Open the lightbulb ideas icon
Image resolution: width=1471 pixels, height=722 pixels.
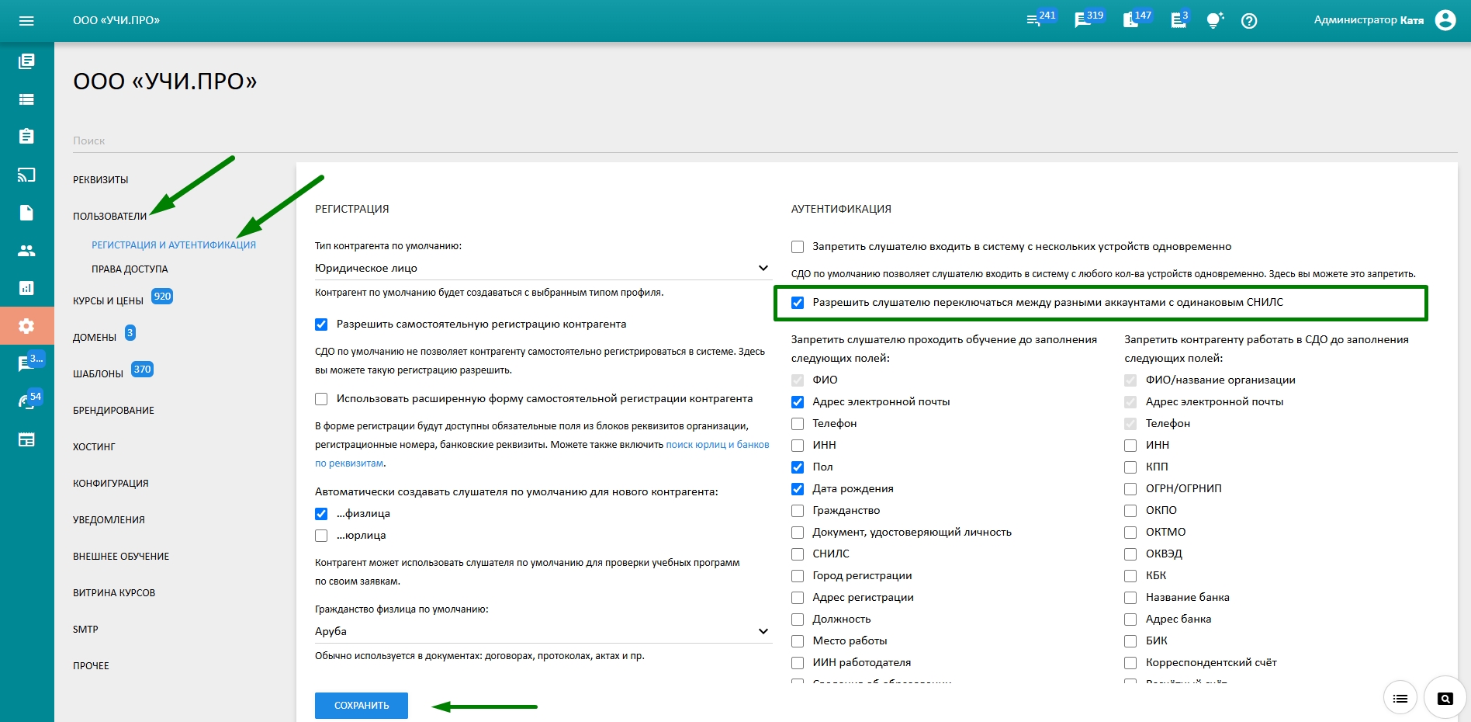pyautogui.click(x=1214, y=21)
